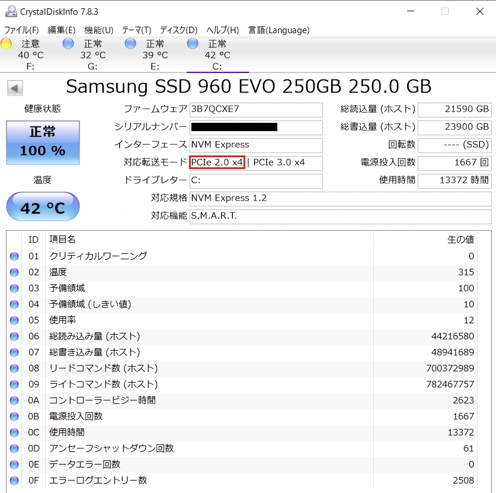
Task: Click the PCIe 3.0 x4 transfer mode text
Action: tap(279, 163)
